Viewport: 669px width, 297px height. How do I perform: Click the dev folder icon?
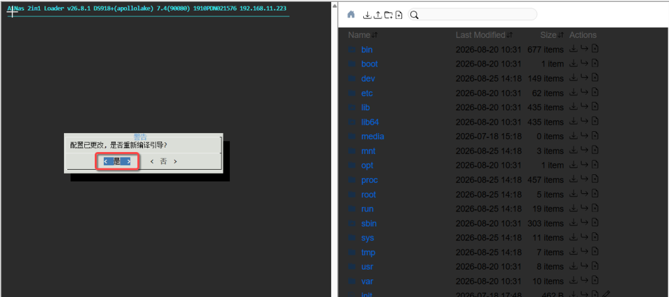(351, 78)
